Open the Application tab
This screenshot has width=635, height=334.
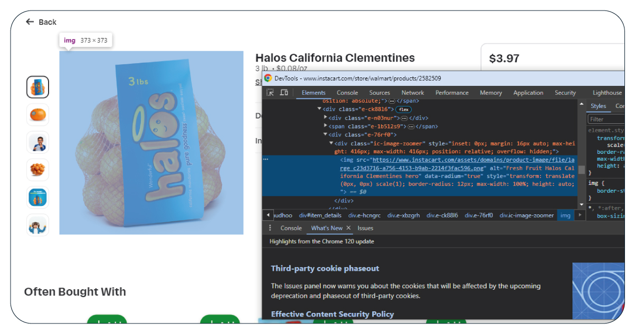[528, 93]
